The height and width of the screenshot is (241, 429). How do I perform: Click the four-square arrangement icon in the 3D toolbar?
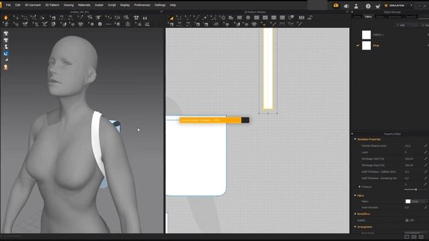coord(136,18)
